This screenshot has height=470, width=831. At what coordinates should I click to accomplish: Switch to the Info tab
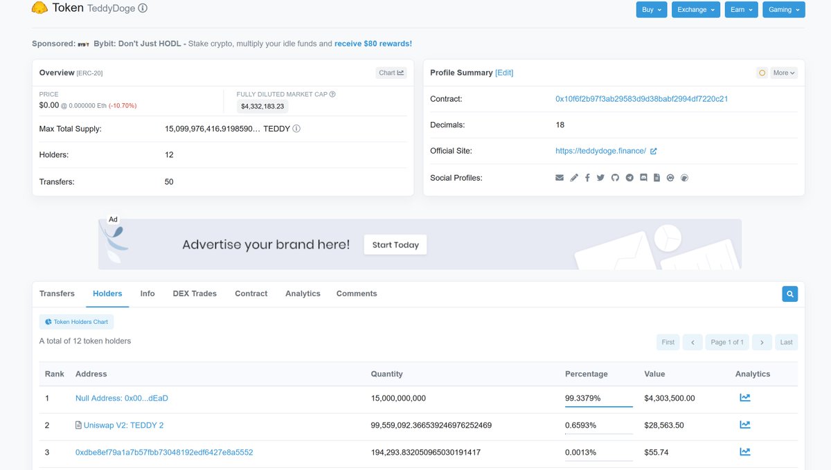tap(148, 293)
